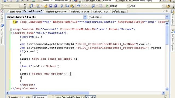Switch to Source view

coord(40,97)
